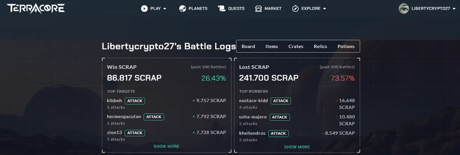Click the Lost SCRAP panel title
The image size is (460, 155).
tap(254, 67)
